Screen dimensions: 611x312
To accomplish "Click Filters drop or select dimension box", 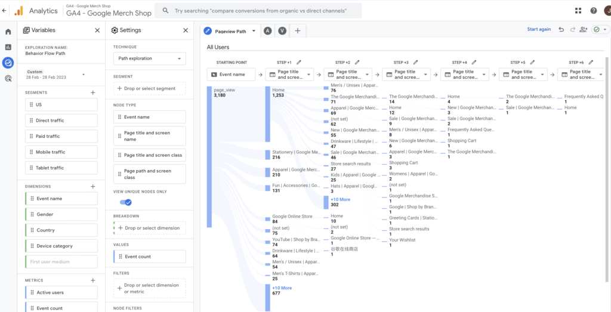I will (150, 288).
